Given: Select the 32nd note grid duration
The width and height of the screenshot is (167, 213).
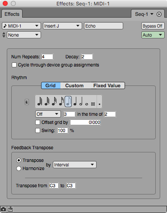Looking at the screenshot, I should (x=54, y=101).
